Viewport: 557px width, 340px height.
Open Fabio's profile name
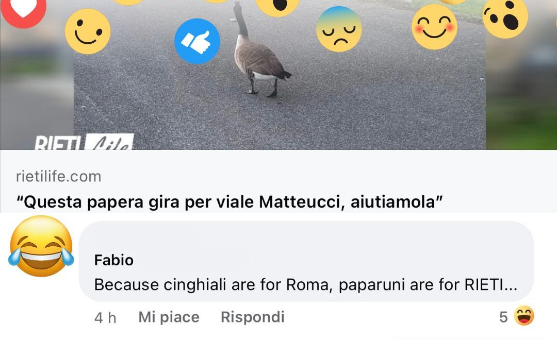point(113,260)
